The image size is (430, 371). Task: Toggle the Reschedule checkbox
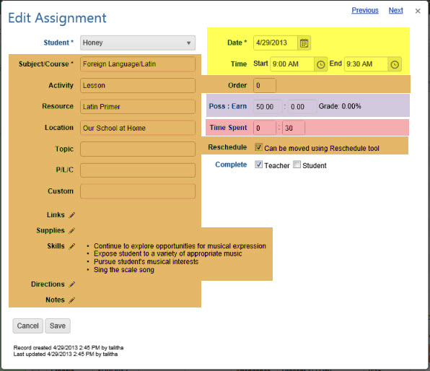258,147
